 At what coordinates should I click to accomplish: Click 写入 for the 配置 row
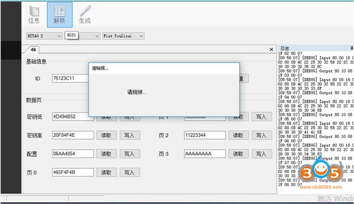click(129, 154)
